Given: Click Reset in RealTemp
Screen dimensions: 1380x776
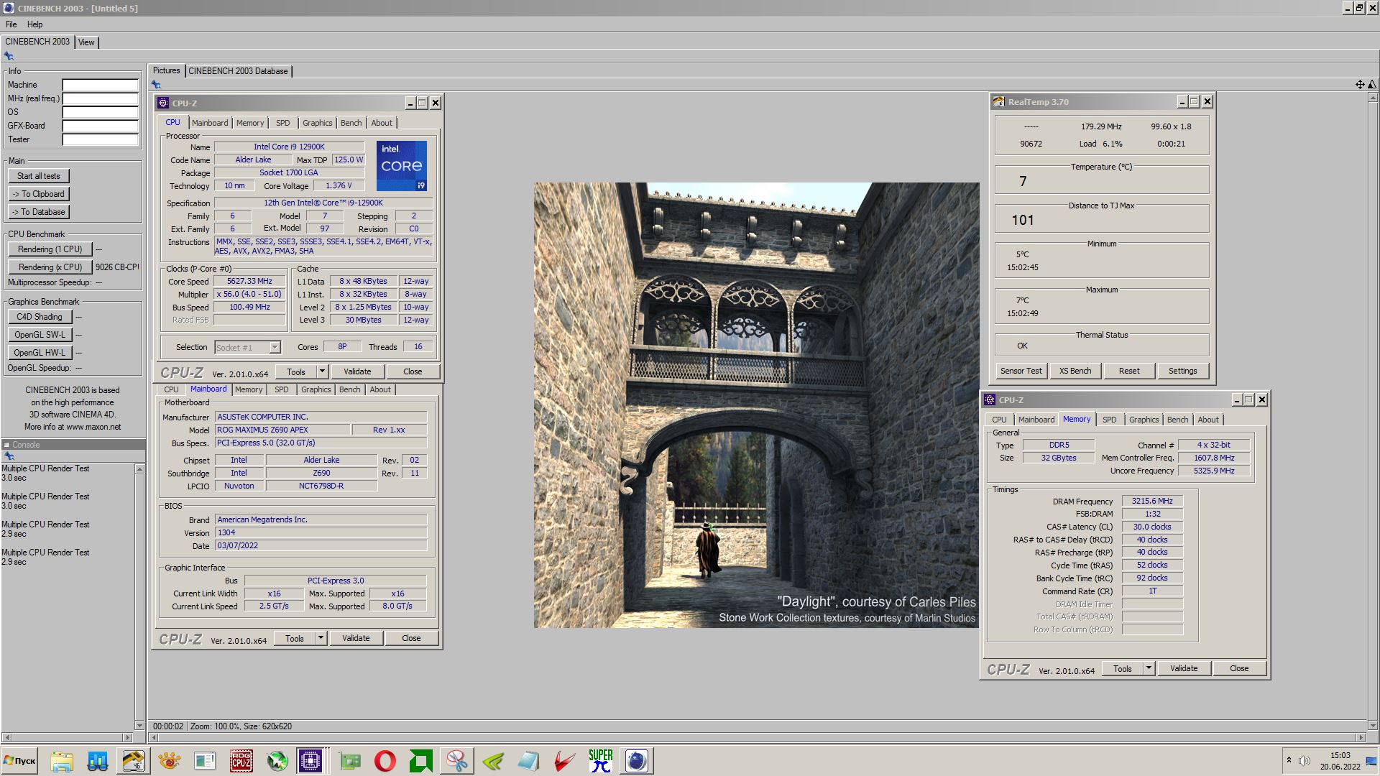Looking at the screenshot, I should (1129, 371).
